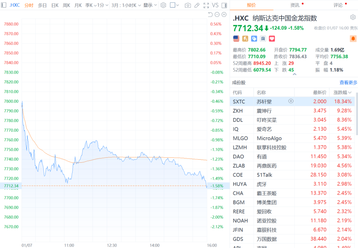The height and width of the screenshot is (248, 358).
Task: Open quote panel settings gear icon
Action: click(x=353, y=17)
